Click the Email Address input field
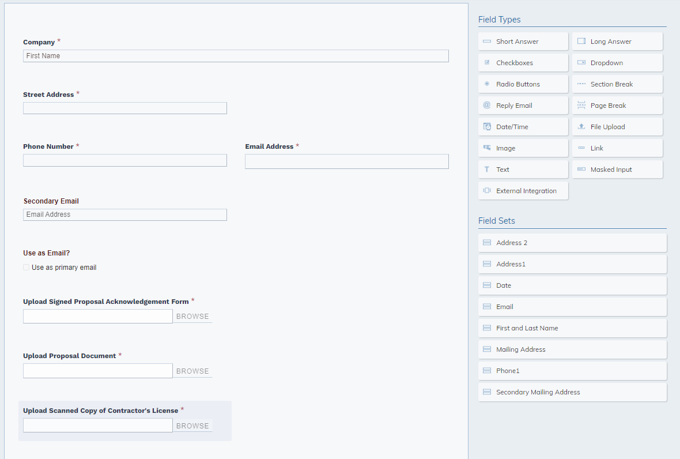Screen dimensions: 680x459 pyautogui.click(x=347, y=161)
